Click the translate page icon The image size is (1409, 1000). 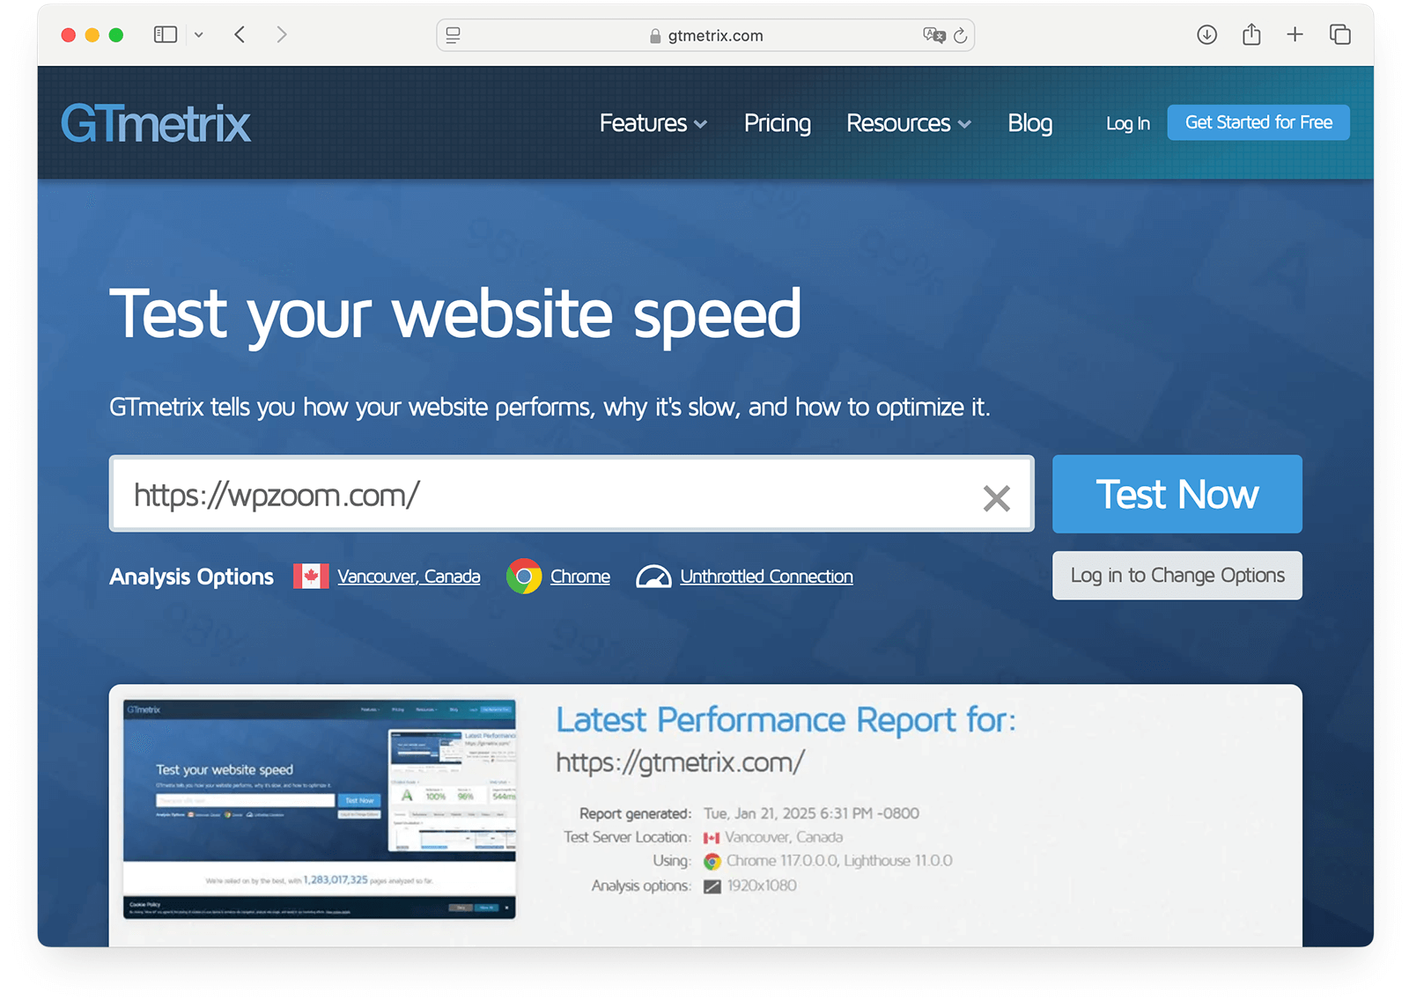coord(933,35)
